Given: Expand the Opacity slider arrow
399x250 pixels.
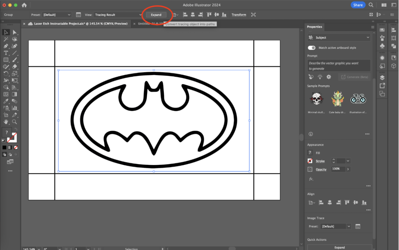Looking at the screenshot, I should click(348, 169).
